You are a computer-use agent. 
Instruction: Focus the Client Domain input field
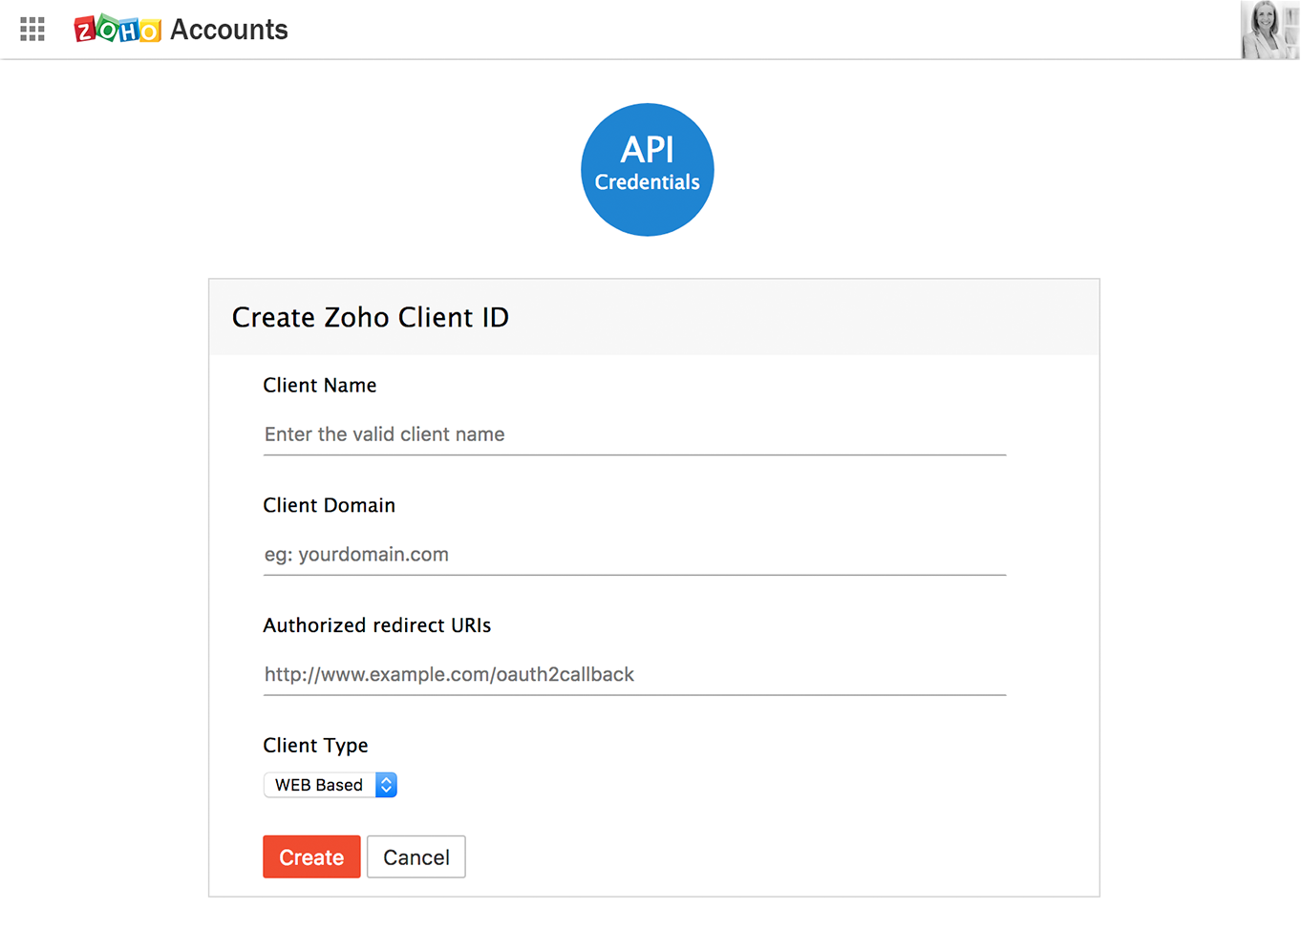[x=634, y=555]
